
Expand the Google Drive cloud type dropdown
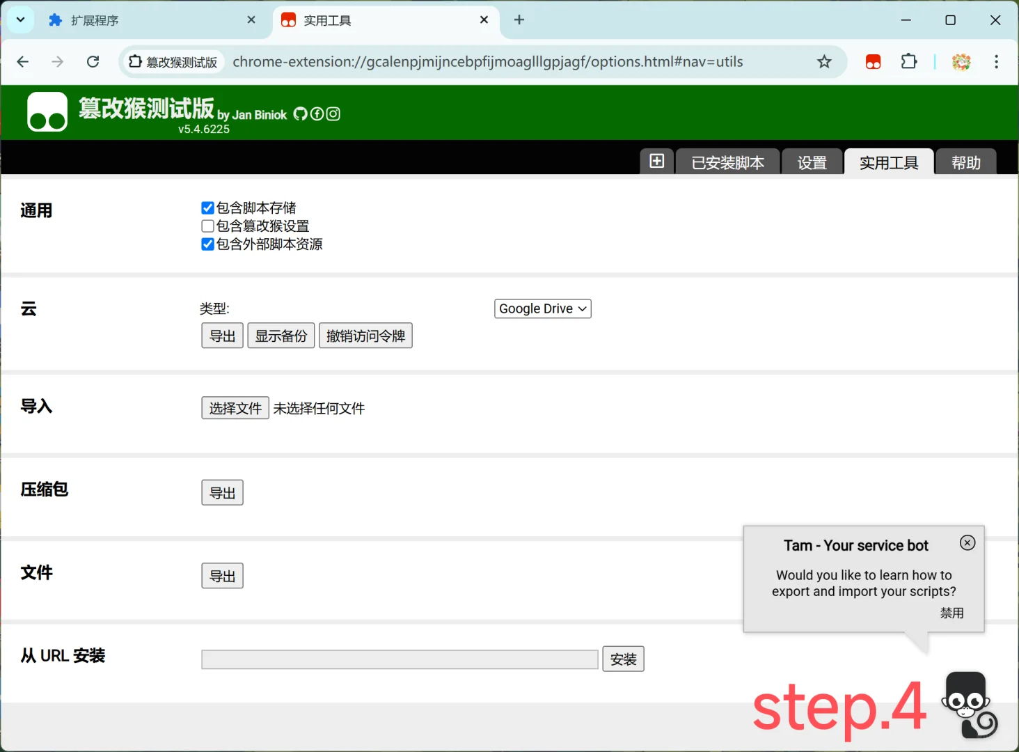tap(543, 308)
